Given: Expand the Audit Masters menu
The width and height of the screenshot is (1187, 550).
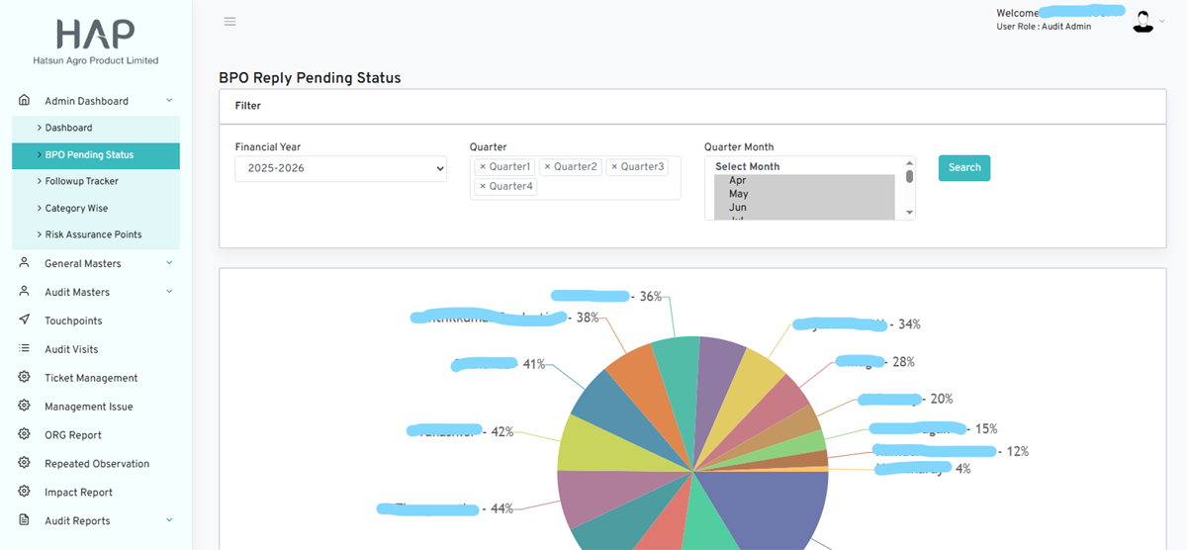Looking at the screenshot, I should (169, 292).
